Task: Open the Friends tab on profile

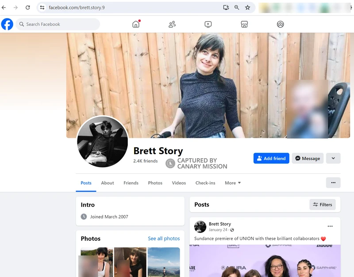Action: click(x=131, y=183)
